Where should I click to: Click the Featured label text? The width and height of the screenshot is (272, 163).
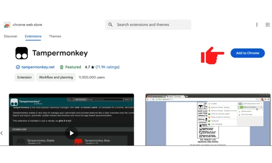73,67
